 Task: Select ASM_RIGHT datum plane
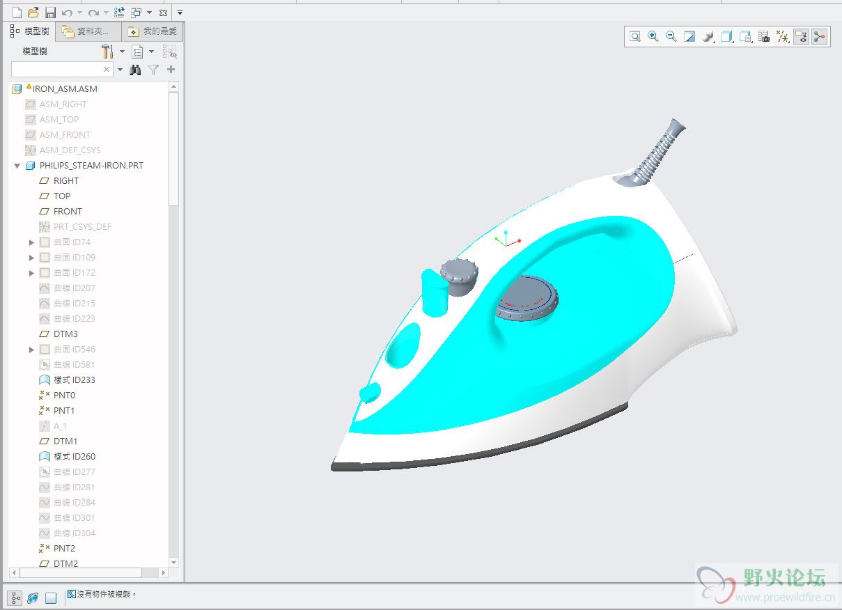pos(63,104)
